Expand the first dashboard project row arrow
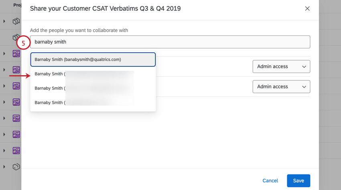 (4, 54)
